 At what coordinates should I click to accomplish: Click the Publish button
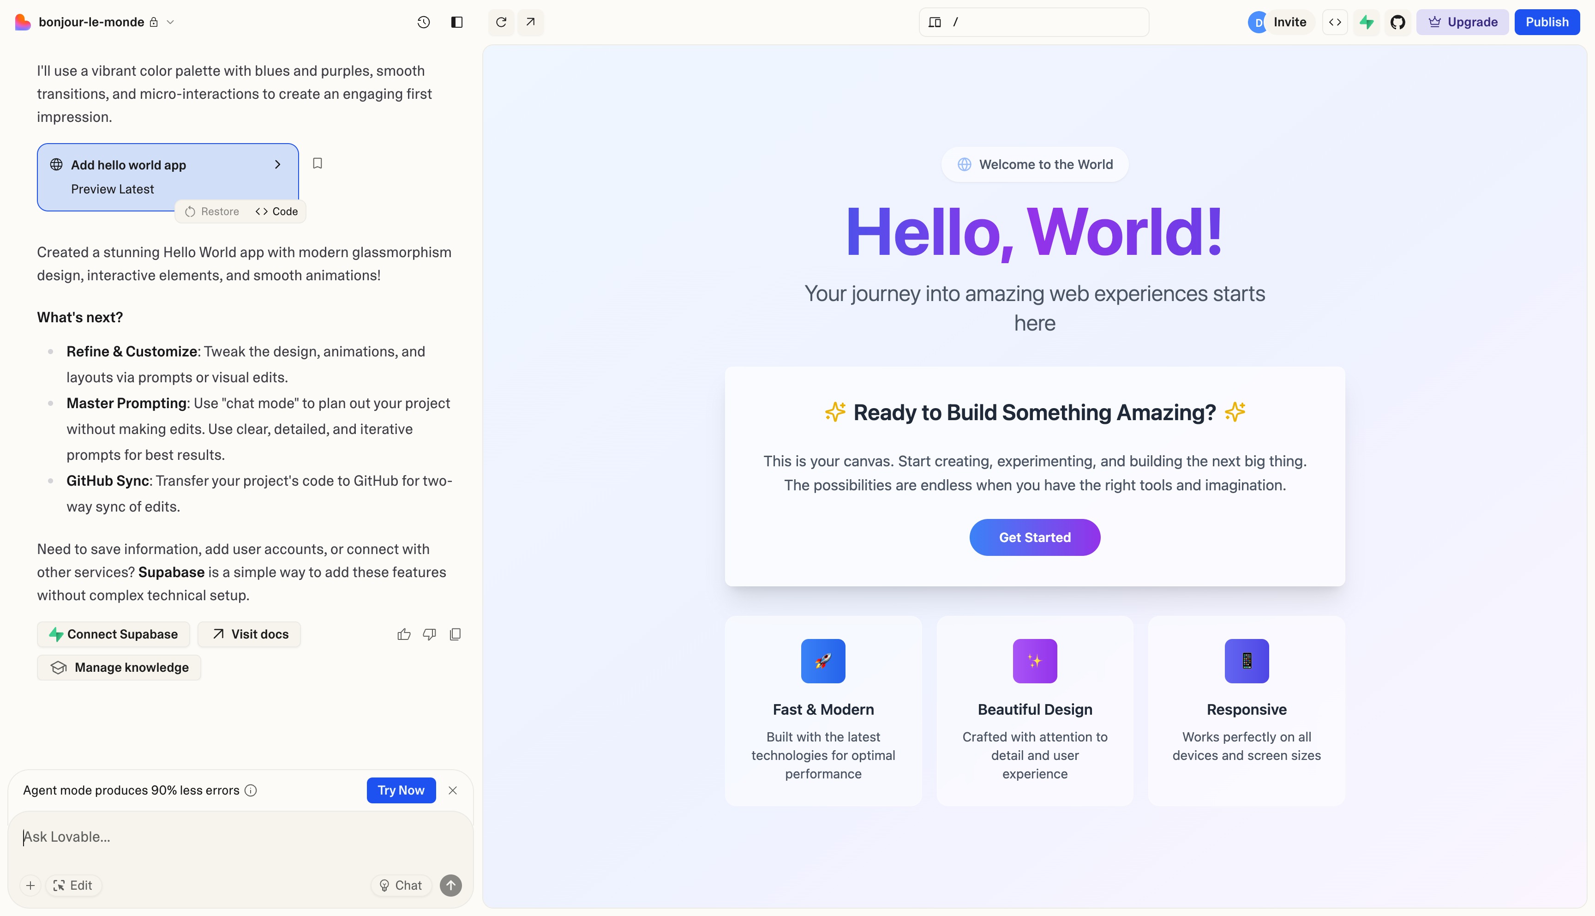1547,22
